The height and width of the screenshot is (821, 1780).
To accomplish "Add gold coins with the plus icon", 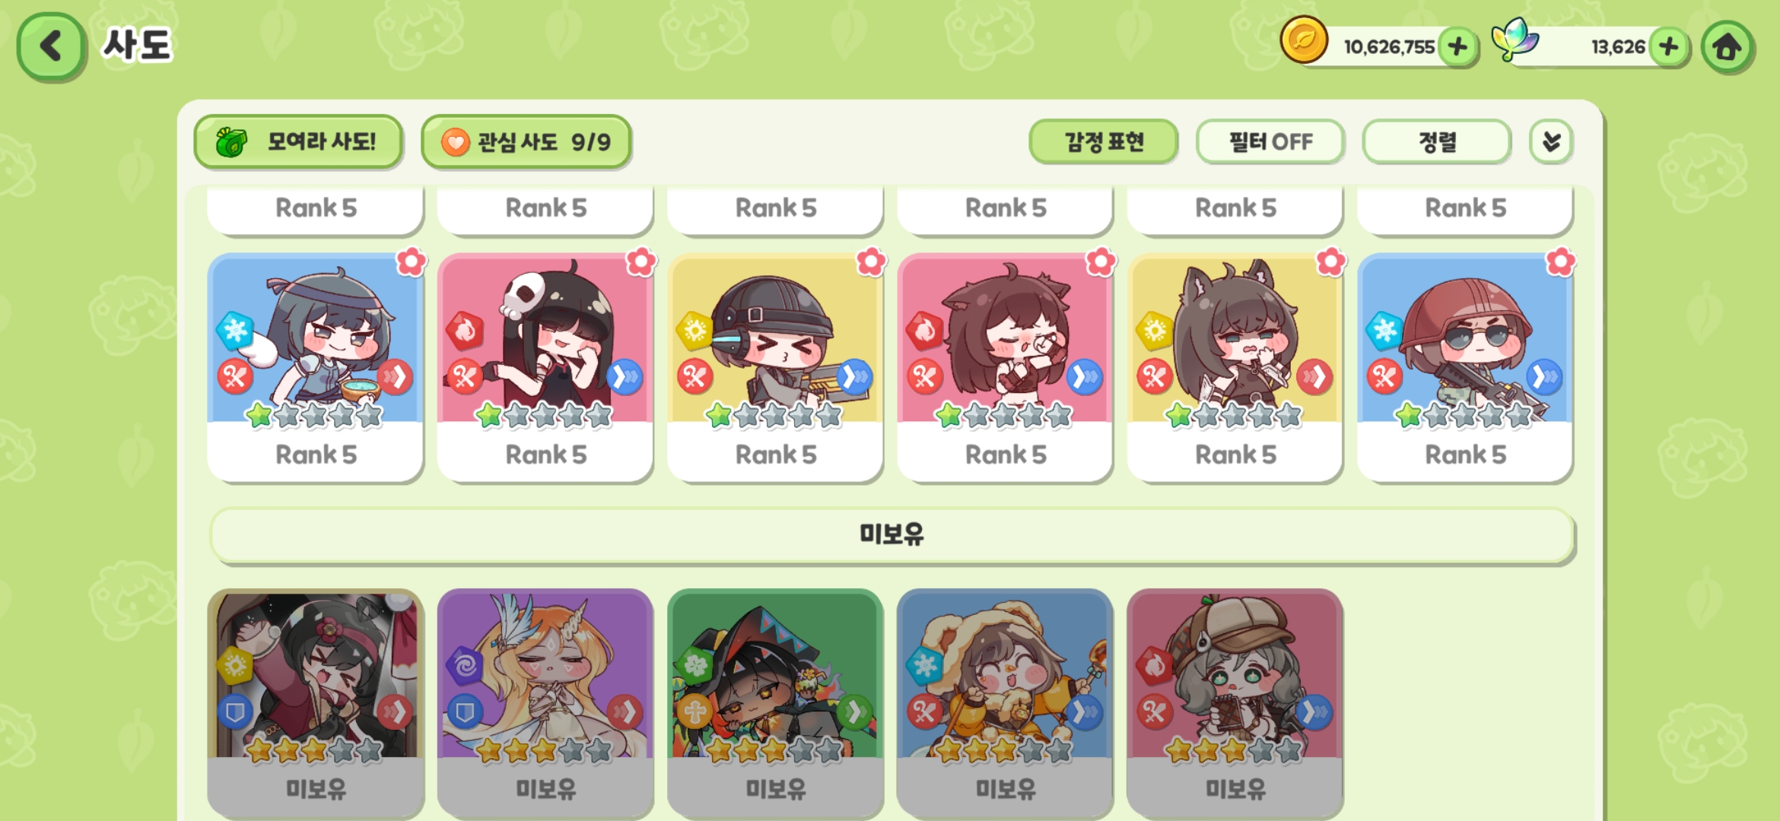I will [1457, 47].
